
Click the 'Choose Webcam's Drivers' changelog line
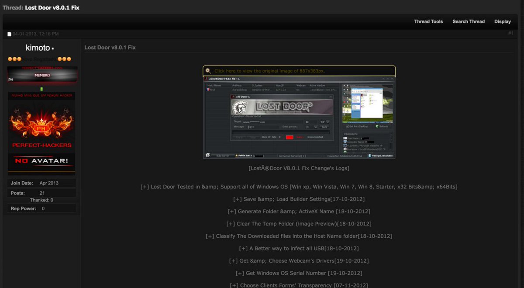pyautogui.click(x=299, y=260)
